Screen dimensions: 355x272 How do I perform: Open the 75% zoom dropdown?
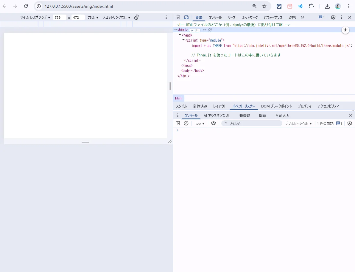[x=93, y=18]
